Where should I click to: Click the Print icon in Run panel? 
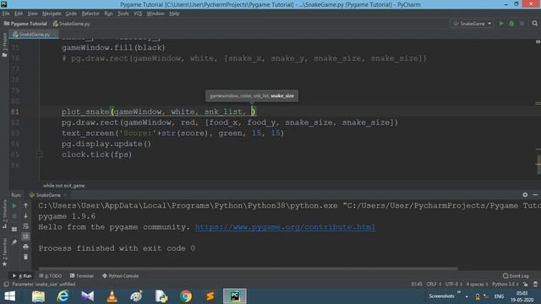[x=26, y=247]
